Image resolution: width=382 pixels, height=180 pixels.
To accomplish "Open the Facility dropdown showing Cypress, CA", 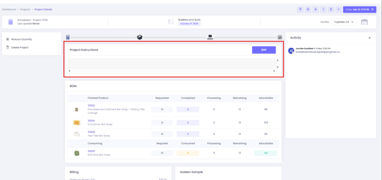I will pyautogui.click(x=343, y=22).
